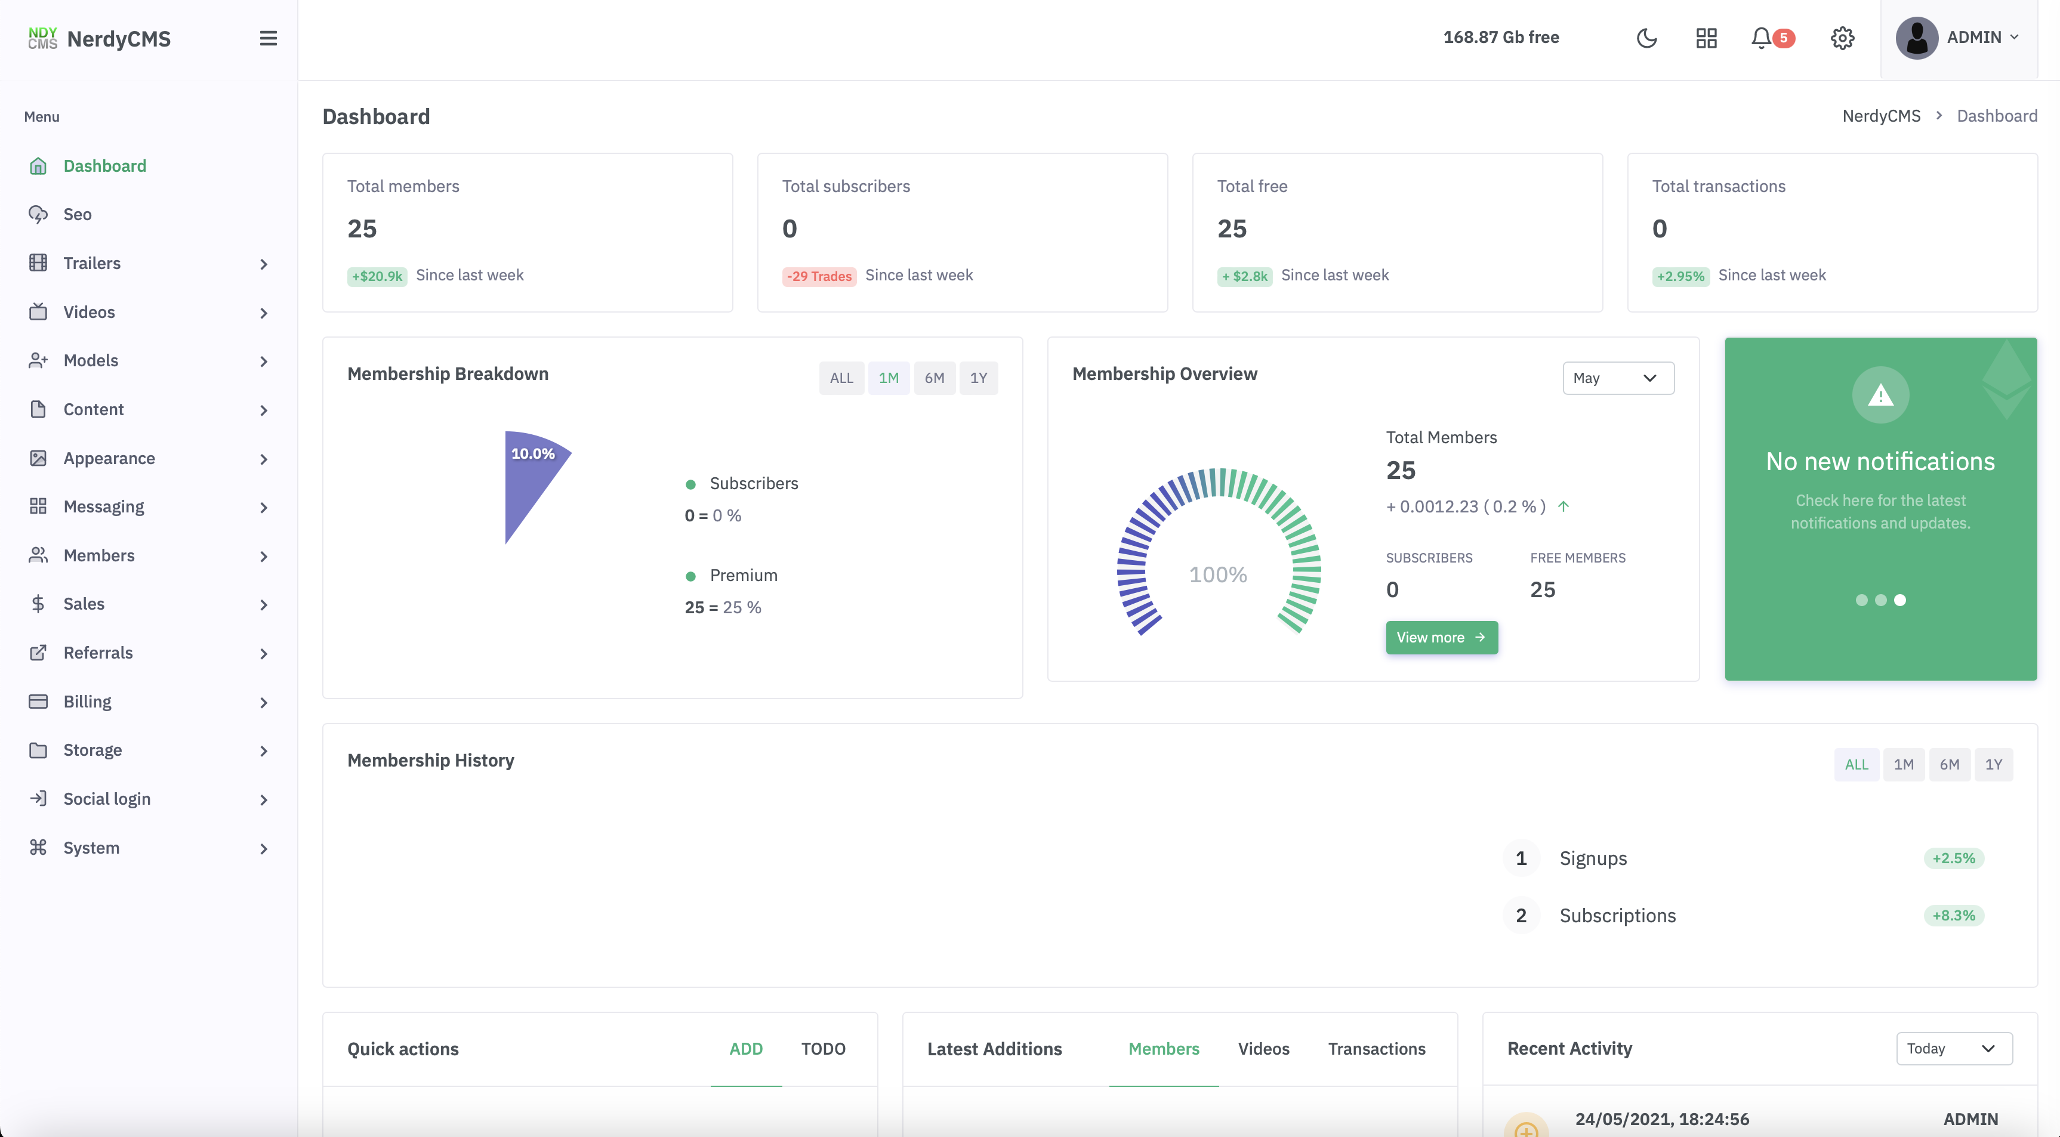Select the second carousel dot in notifications card

point(1881,600)
